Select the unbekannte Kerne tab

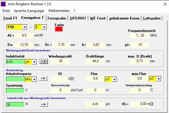tap(124, 18)
